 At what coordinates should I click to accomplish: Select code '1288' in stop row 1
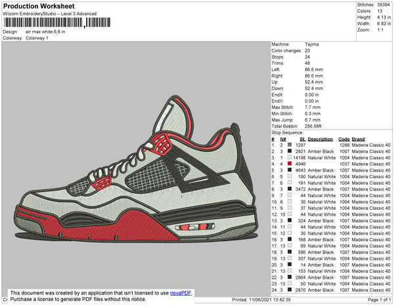pos(345,145)
